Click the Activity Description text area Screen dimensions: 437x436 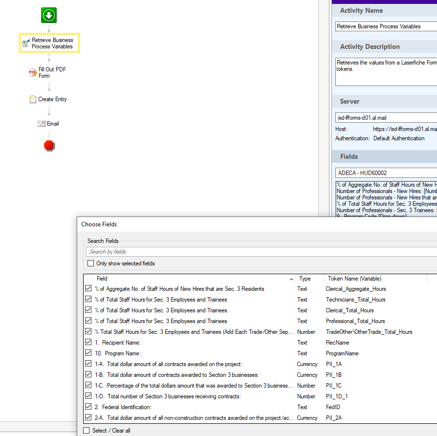coord(386,72)
